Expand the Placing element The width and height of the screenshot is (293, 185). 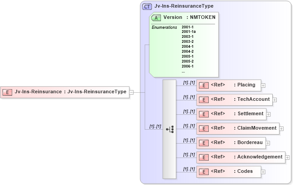[263, 86]
